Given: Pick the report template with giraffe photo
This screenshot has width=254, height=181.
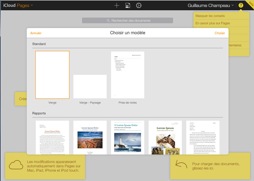Looking at the screenshot, I should pos(165,137).
